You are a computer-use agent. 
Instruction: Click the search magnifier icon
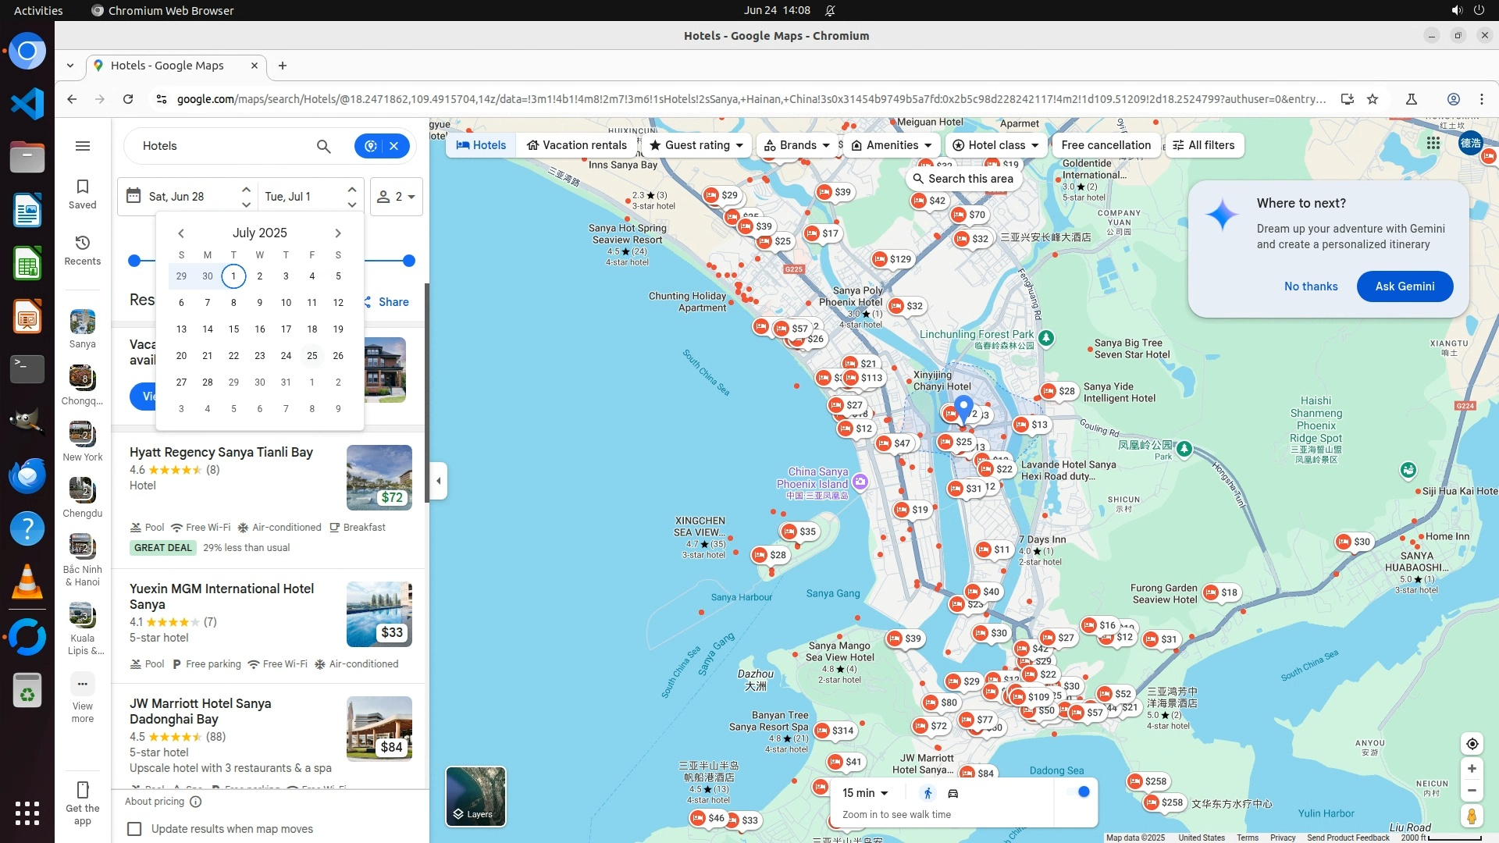[323, 146]
